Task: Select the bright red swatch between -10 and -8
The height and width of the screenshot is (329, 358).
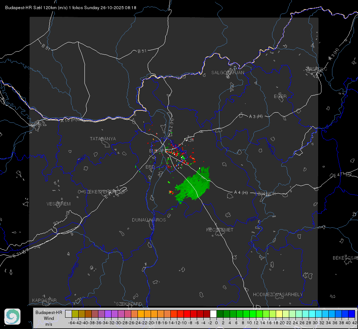Action: pyautogui.click(x=187, y=314)
